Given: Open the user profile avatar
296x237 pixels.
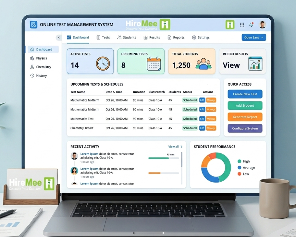Looking at the screenshot, I should (262, 25).
